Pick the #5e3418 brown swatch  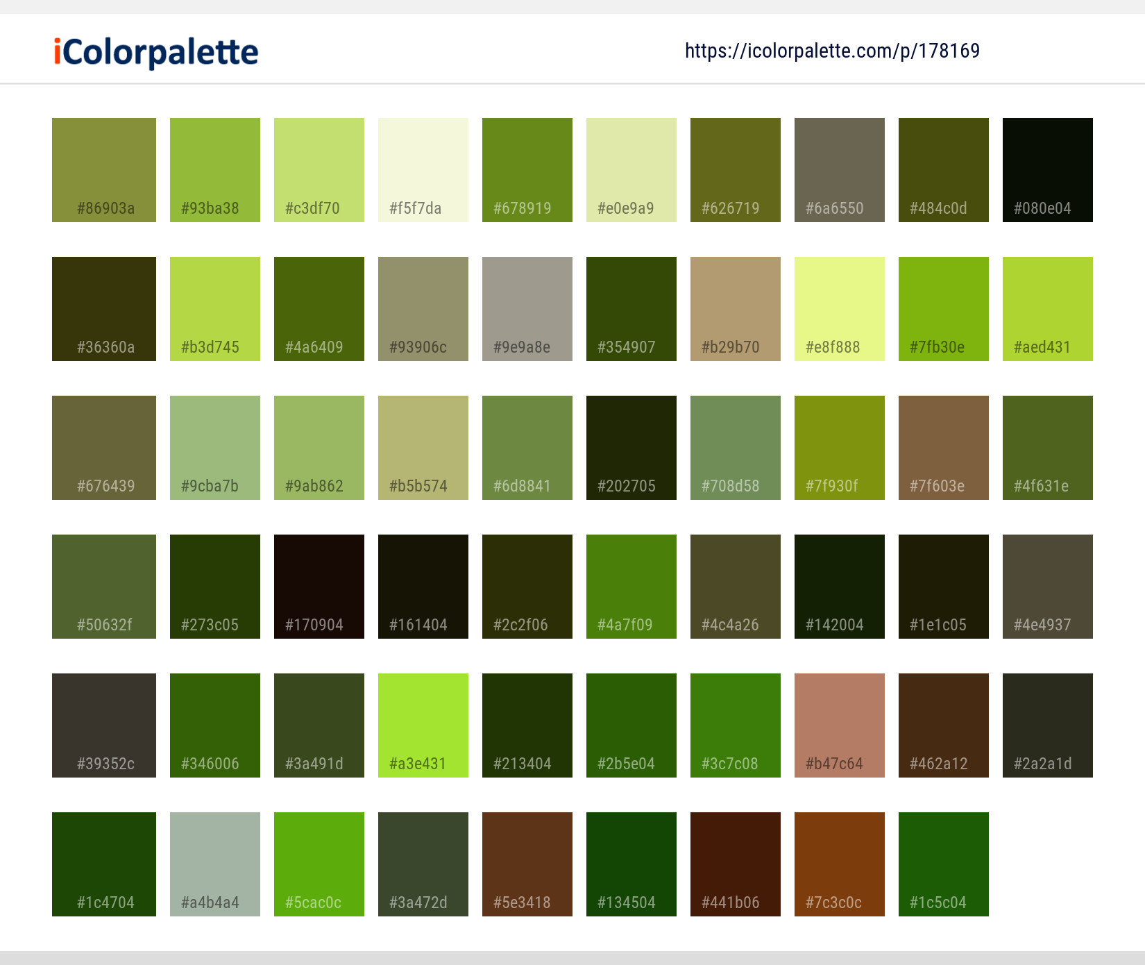[x=527, y=864]
